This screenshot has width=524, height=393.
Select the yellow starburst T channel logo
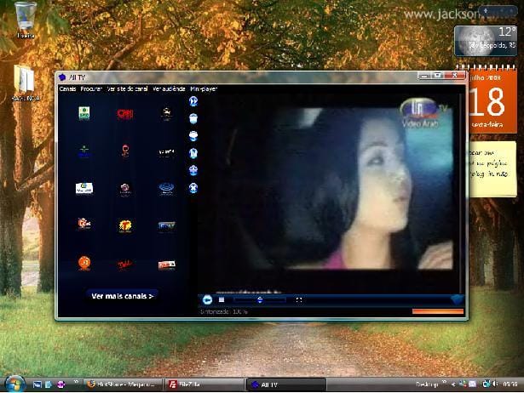pyautogui.click(x=125, y=226)
